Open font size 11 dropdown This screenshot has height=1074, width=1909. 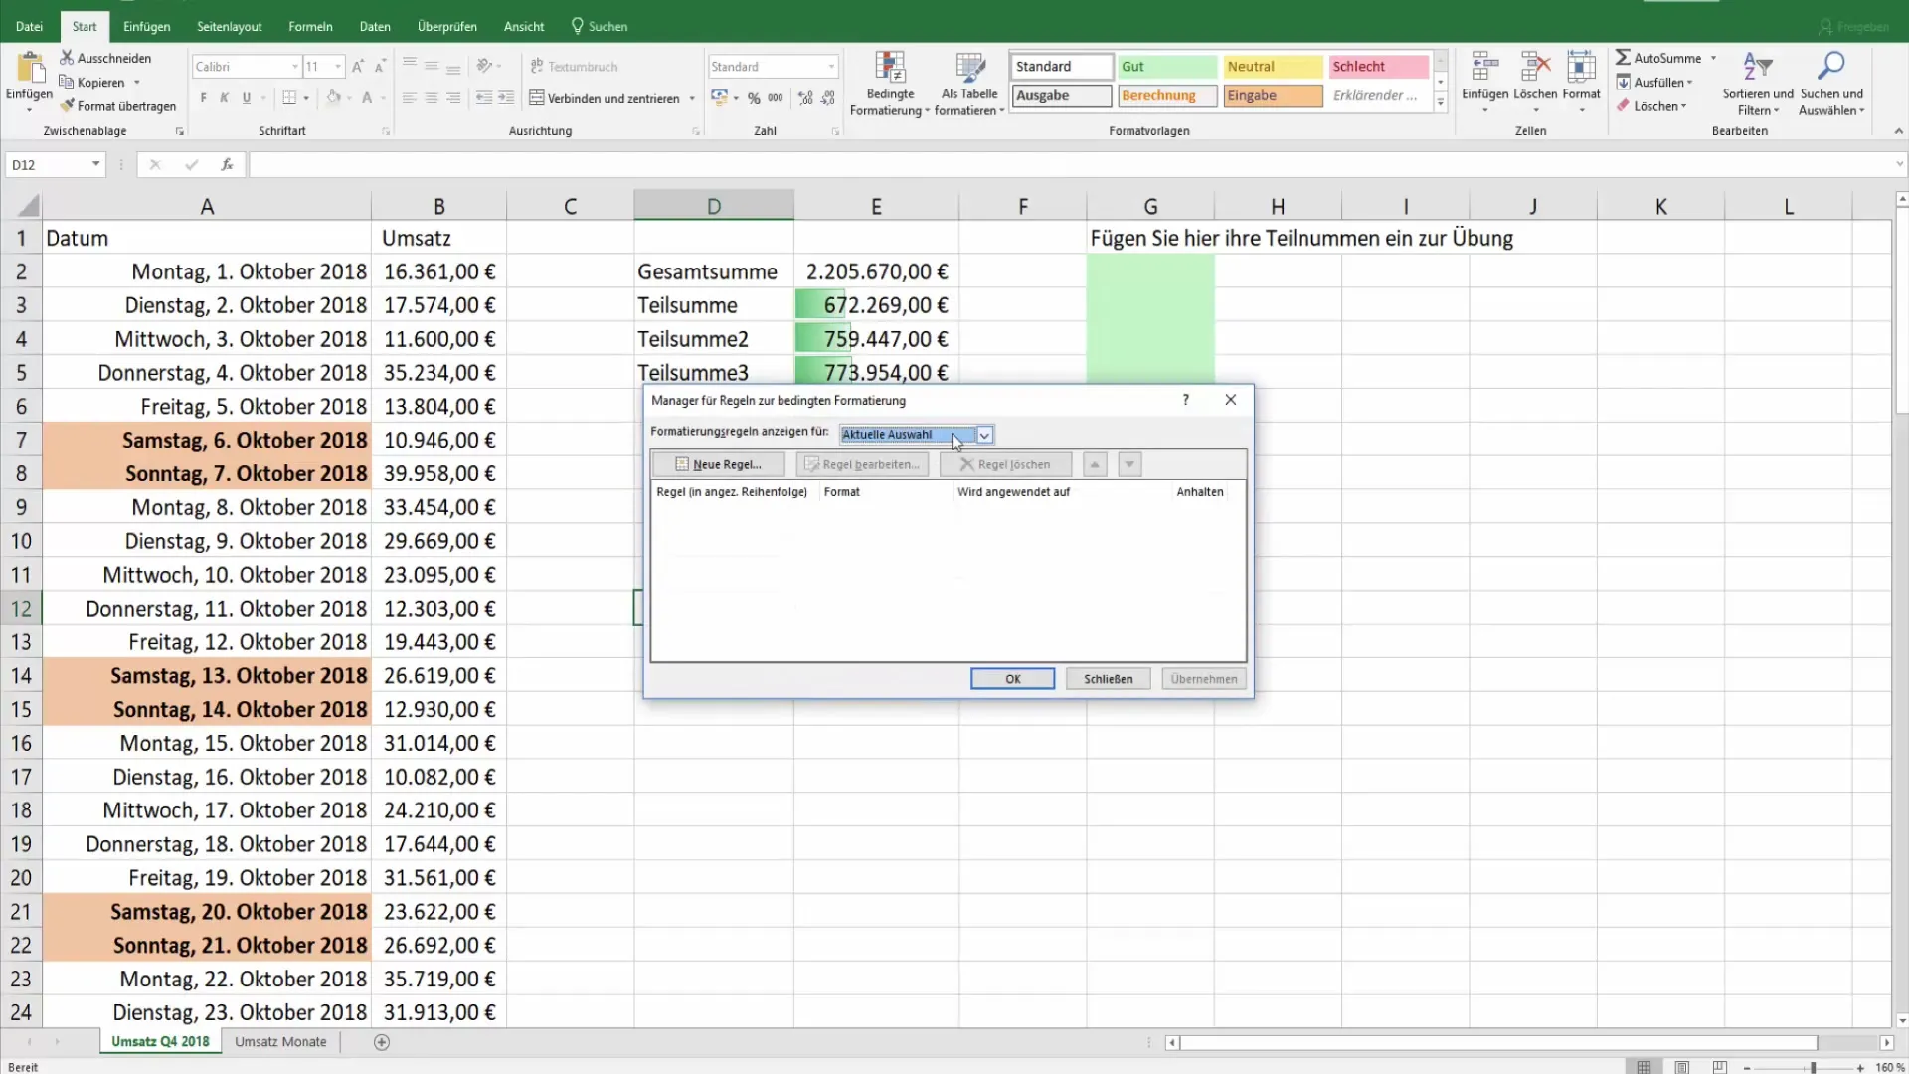pos(338,67)
